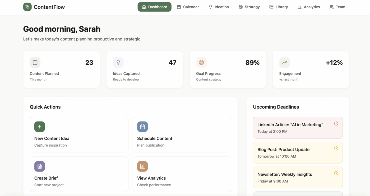The width and height of the screenshot is (370, 196).
Task: Click the clock icon on Blog Post deadline
Action: point(336,148)
